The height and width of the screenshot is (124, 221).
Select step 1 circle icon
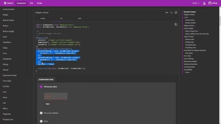[41, 87]
